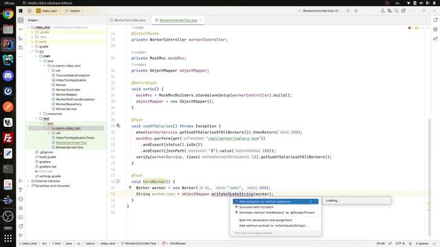Open the Commit tool window icon
The width and height of the screenshot is (440, 247).
(x=21, y=29)
